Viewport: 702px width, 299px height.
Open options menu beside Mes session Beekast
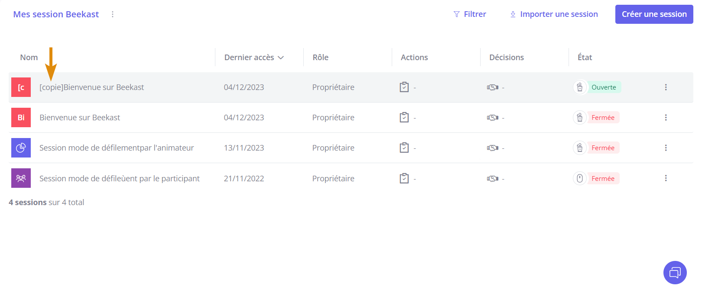(113, 14)
